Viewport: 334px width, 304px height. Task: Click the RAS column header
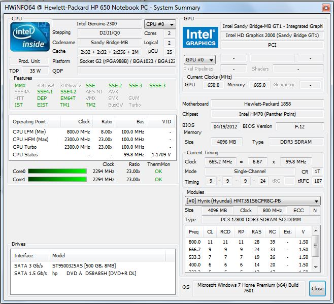(256, 232)
